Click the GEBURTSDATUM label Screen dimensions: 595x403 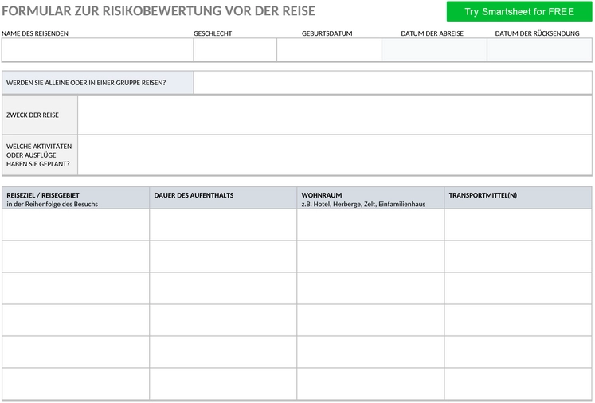(327, 33)
